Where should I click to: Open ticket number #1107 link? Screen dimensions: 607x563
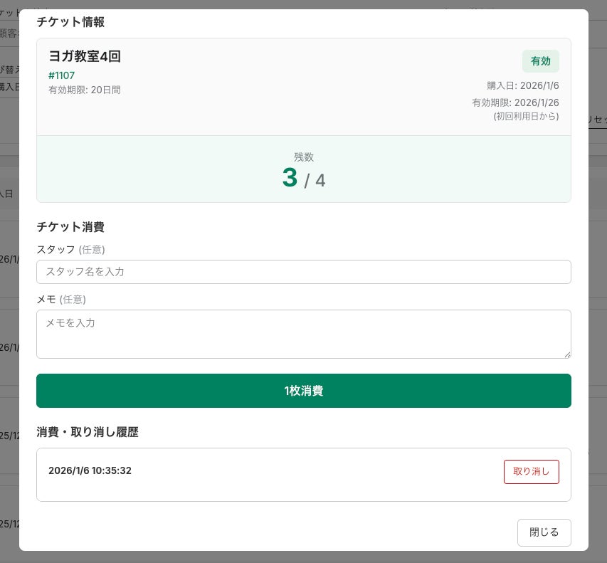click(62, 75)
